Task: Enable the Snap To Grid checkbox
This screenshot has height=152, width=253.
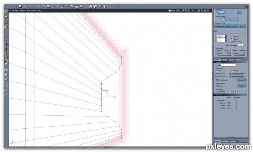Action: point(232,41)
